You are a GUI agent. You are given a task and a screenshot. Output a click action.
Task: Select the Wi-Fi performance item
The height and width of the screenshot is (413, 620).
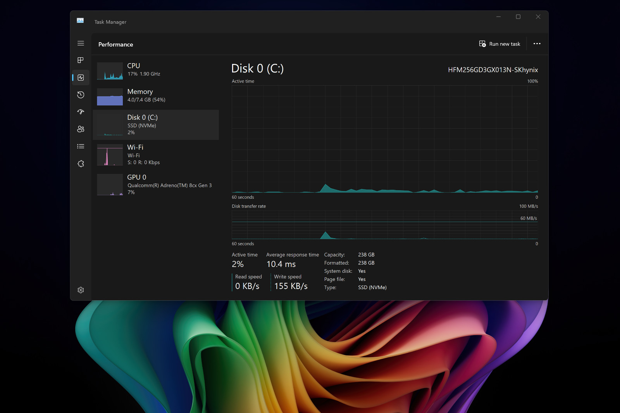click(x=156, y=155)
